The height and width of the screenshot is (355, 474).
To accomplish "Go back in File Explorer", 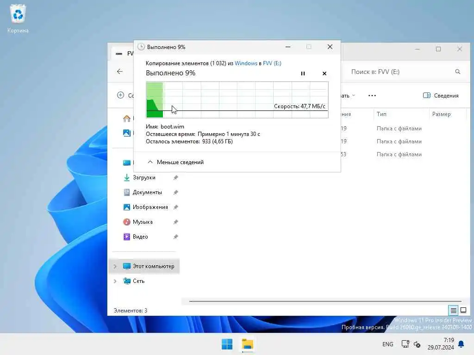I will click(x=120, y=72).
